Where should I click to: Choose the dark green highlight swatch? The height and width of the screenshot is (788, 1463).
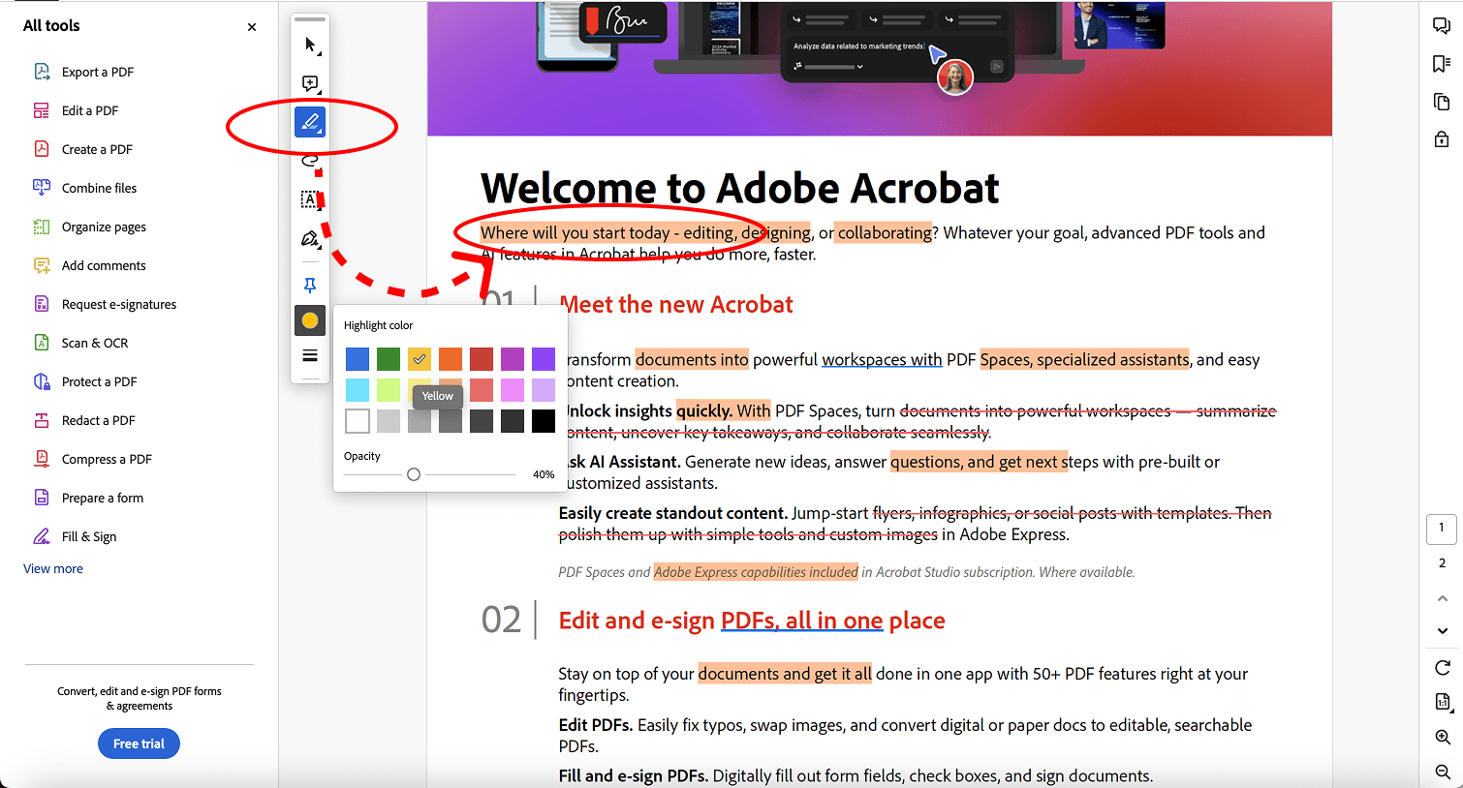coord(389,359)
